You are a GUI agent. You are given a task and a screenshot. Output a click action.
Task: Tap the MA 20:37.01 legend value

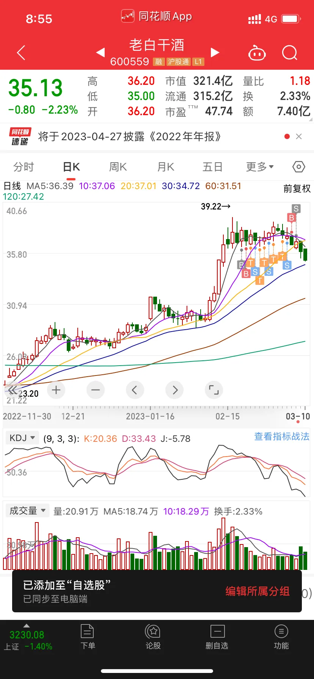pyautogui.click(x=138, y=186)
